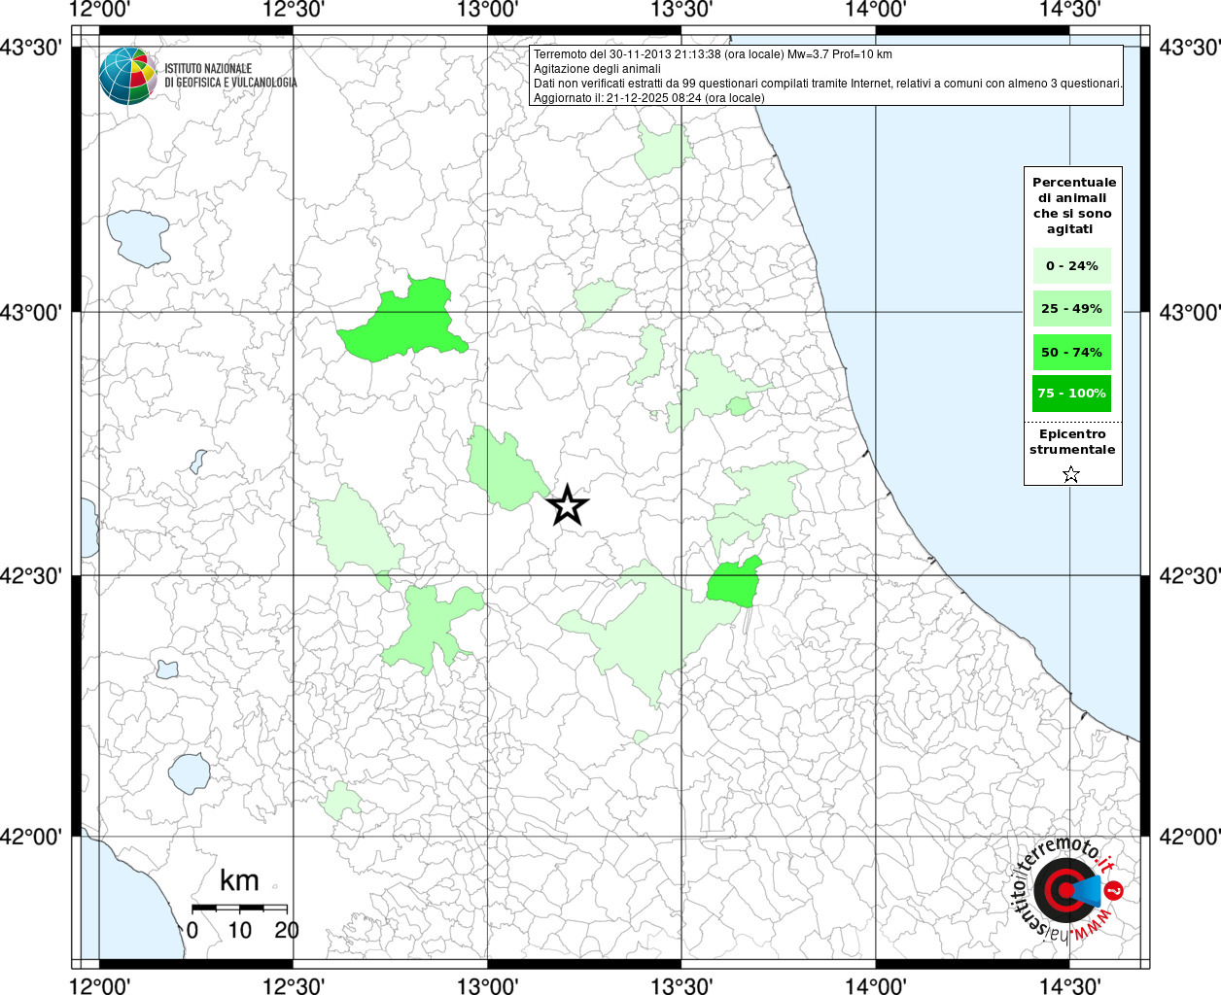Click the red question mark circle icon

click(x=1115, y=889)
